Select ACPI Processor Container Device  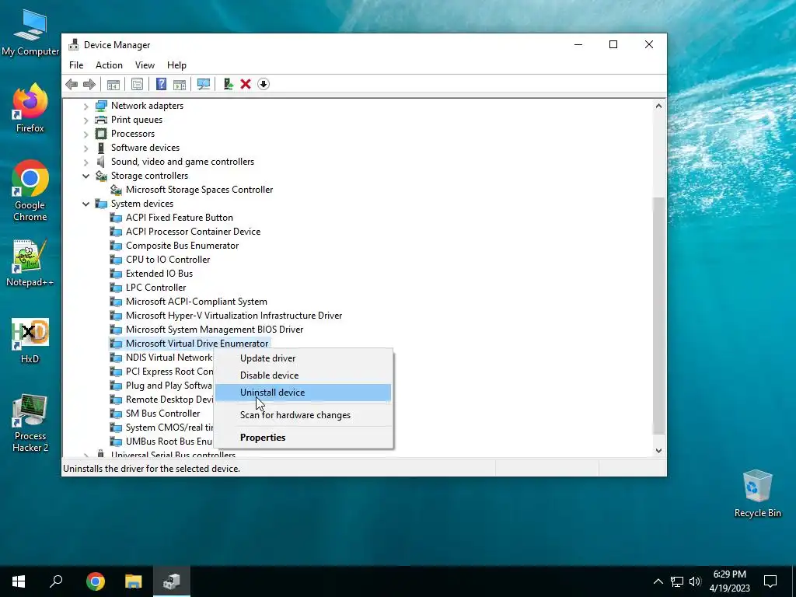point(193,232)
